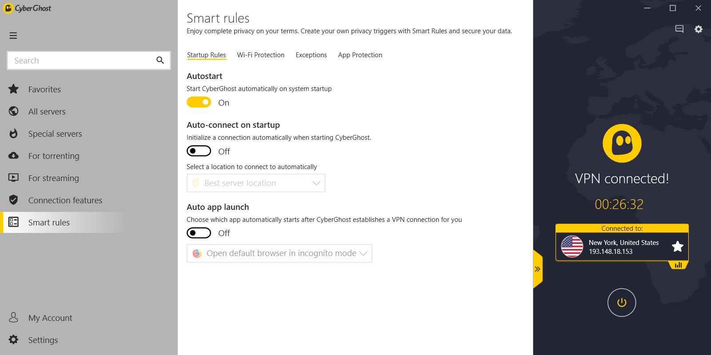Collapse the side panel with double-chevron arrow
The image size is (711, 355).
(x=537, y=269)
